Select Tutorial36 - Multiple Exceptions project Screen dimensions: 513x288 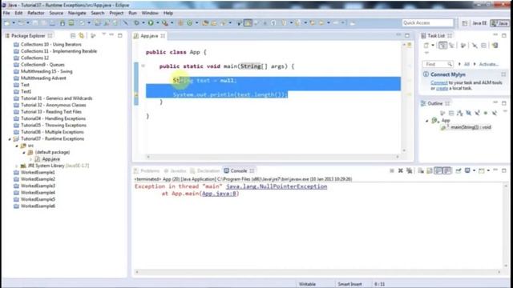[52, 132]
